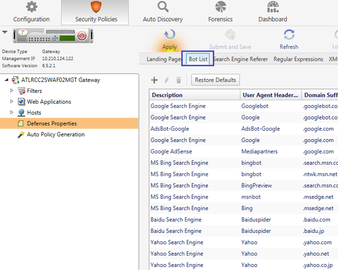Collapse the device panel dropdown arrow
The height and width of the screenshot is (270, 338).
[x=5, y=32]
